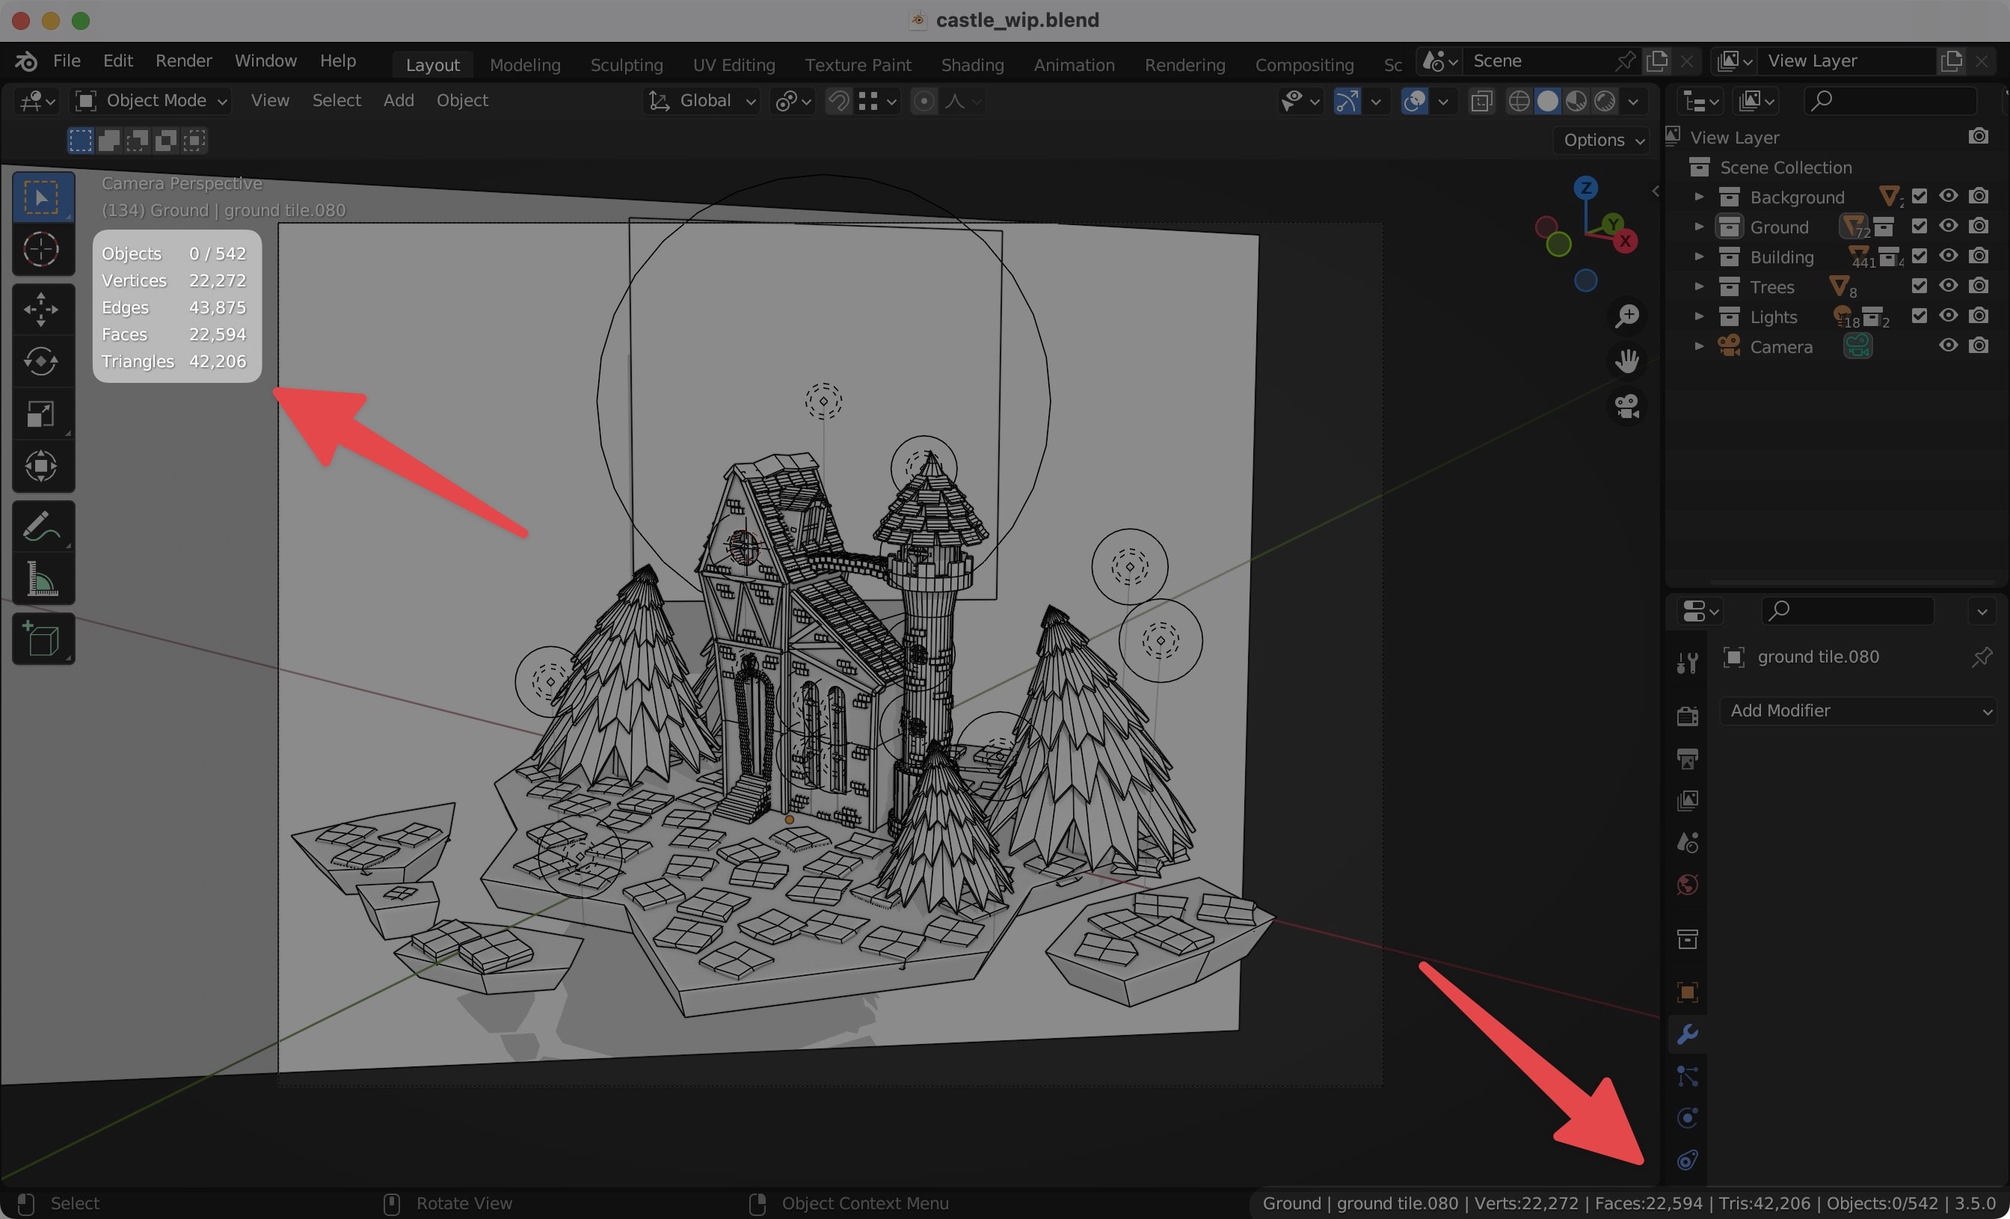Select the Modifier properties wrench tab
Image resolution: width=2010 pixels, height=1219 pixels.
[x=1687, y=1034]
